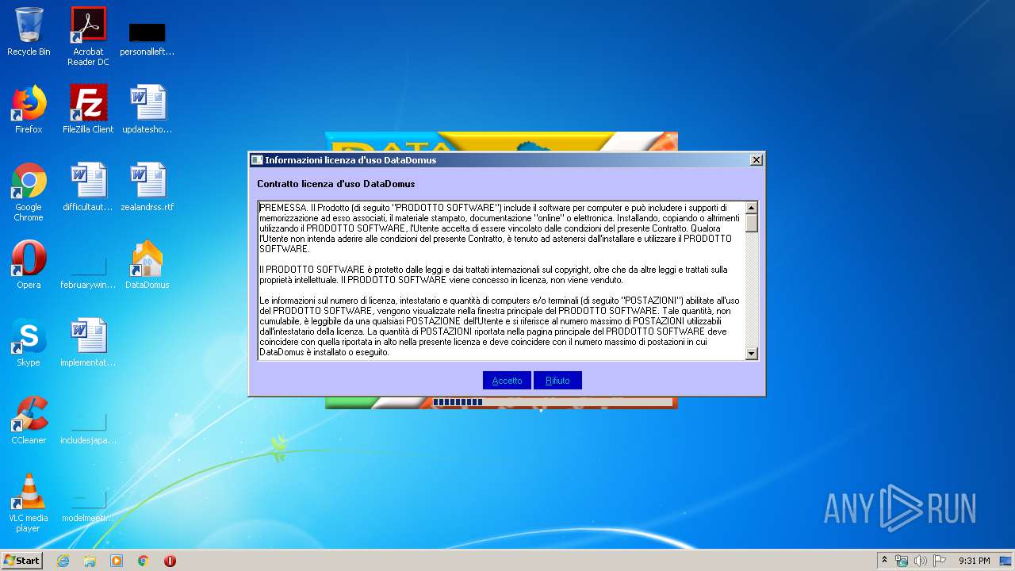Click the license scrollbar thumb
The width and height of the screenshot is (1015, 571).
[x=752, y=223]
